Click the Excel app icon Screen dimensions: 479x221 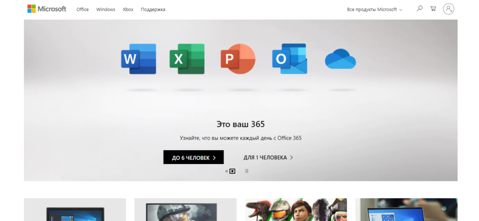tap(187, 59)
